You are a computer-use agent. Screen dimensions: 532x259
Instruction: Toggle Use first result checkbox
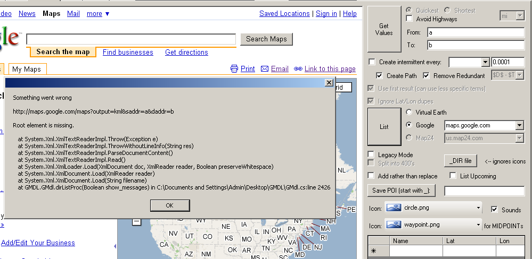[371, 88]
